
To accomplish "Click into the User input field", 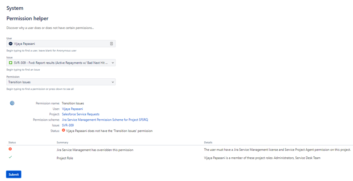I will [61, 44].
